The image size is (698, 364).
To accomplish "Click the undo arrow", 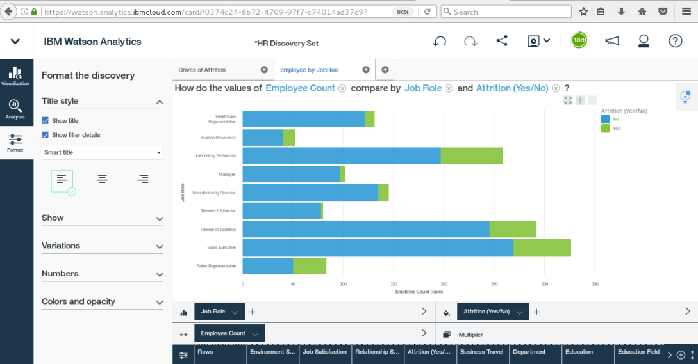I will [439, 42].
